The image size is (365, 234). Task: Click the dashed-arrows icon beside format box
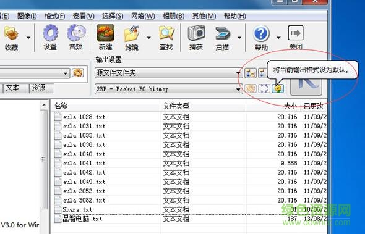tap(264, 88)
